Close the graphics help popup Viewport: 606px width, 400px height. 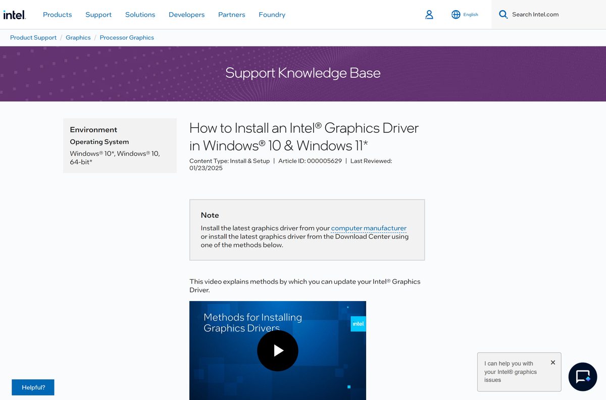point(553,363)
